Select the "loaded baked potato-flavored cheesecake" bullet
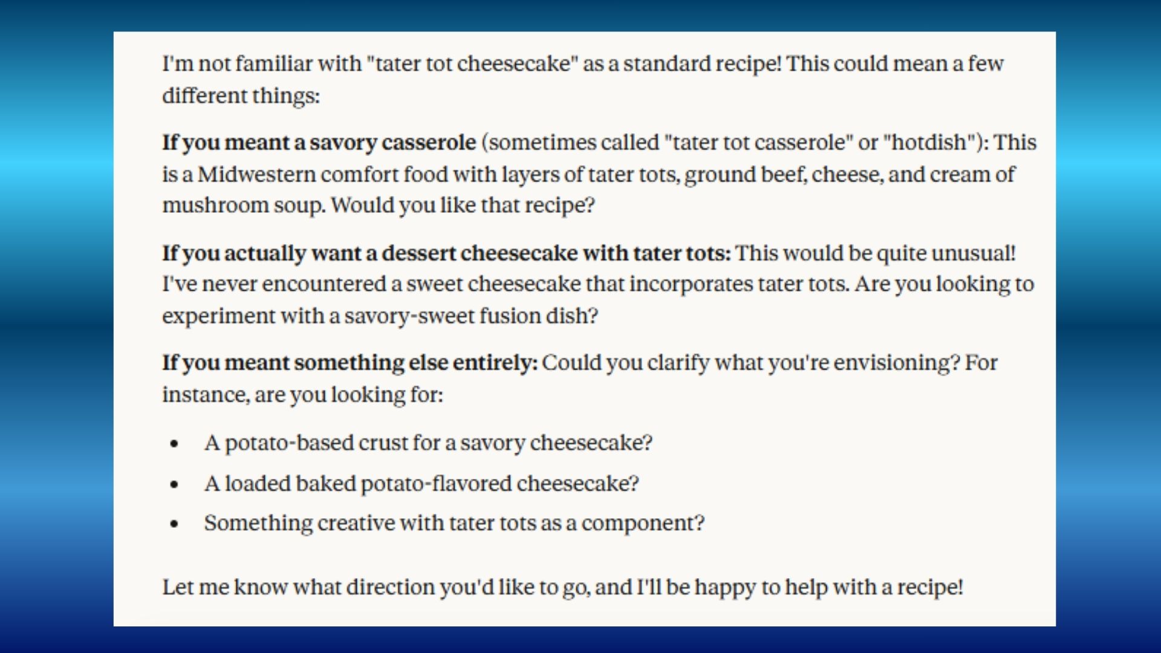The width and height of the screenshot is (1161, 653). pos(421,484)
